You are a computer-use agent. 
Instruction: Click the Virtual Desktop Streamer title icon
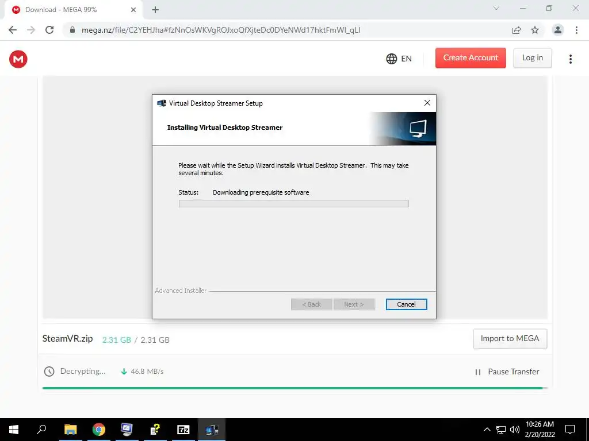(x=162, y=103)
